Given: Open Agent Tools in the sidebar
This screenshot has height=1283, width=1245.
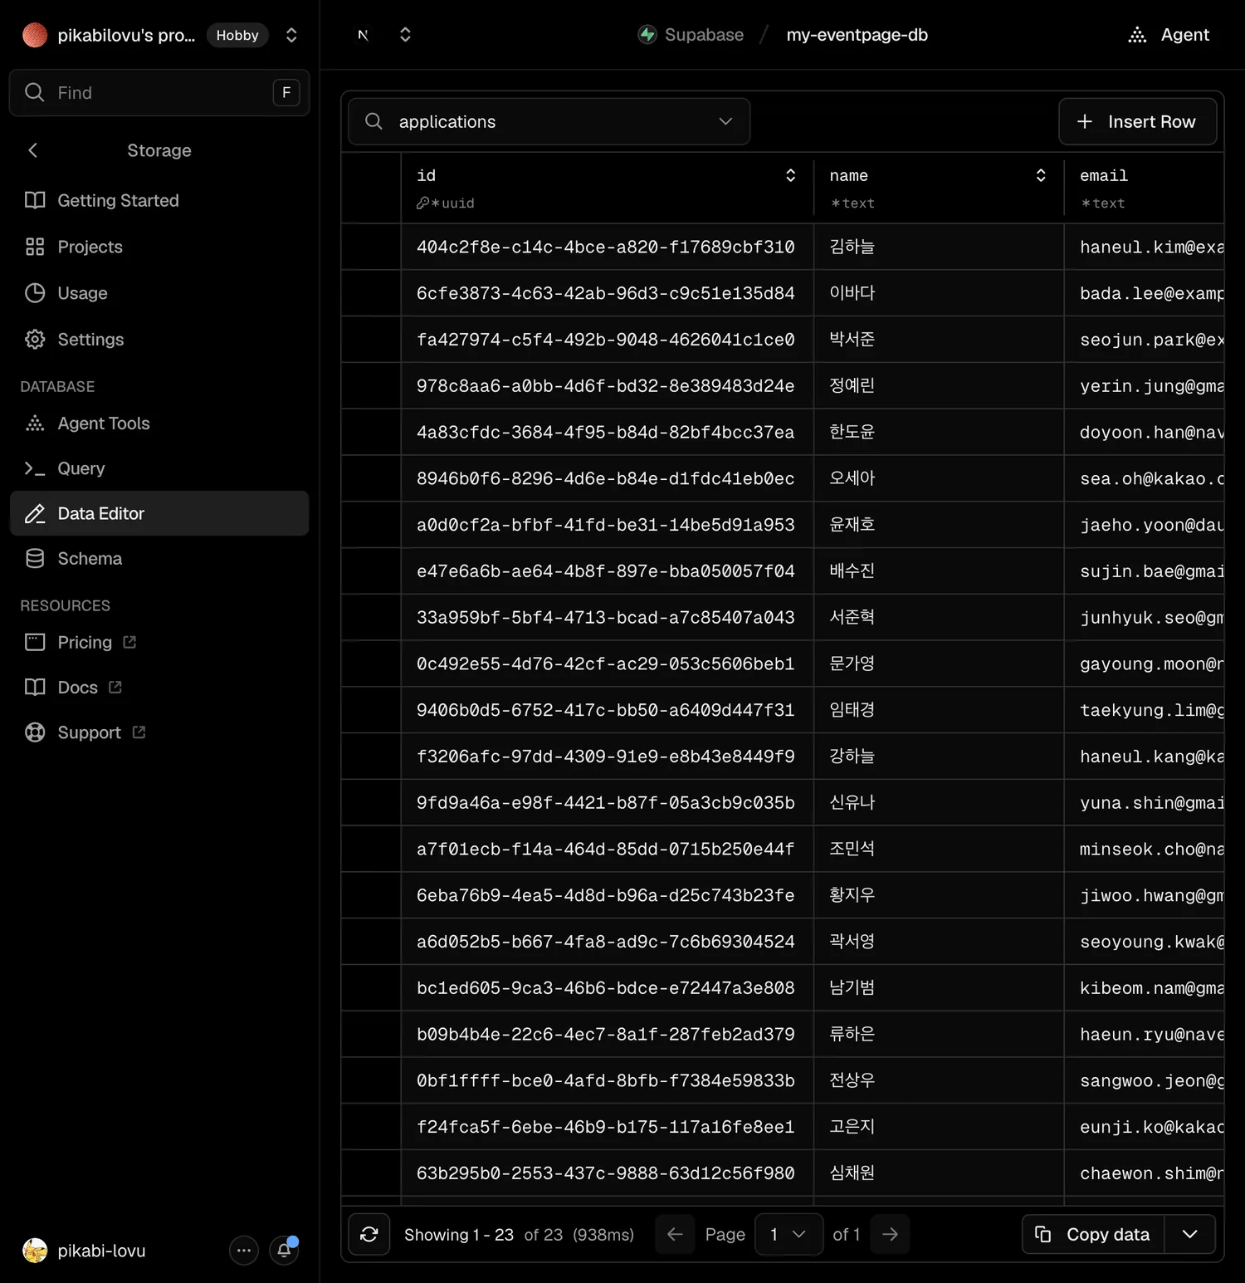Looking at the screenshot, I should (x=159, y=424).
